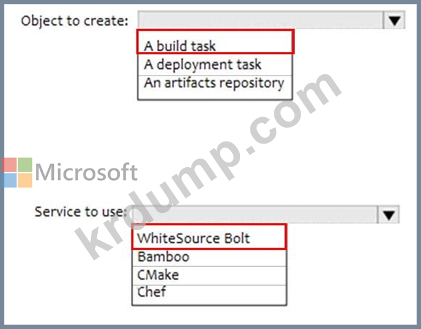Open the Service to use combo box field
This screenshot has height=329, width=421.
pyautogui.click(x=254, y=214)
